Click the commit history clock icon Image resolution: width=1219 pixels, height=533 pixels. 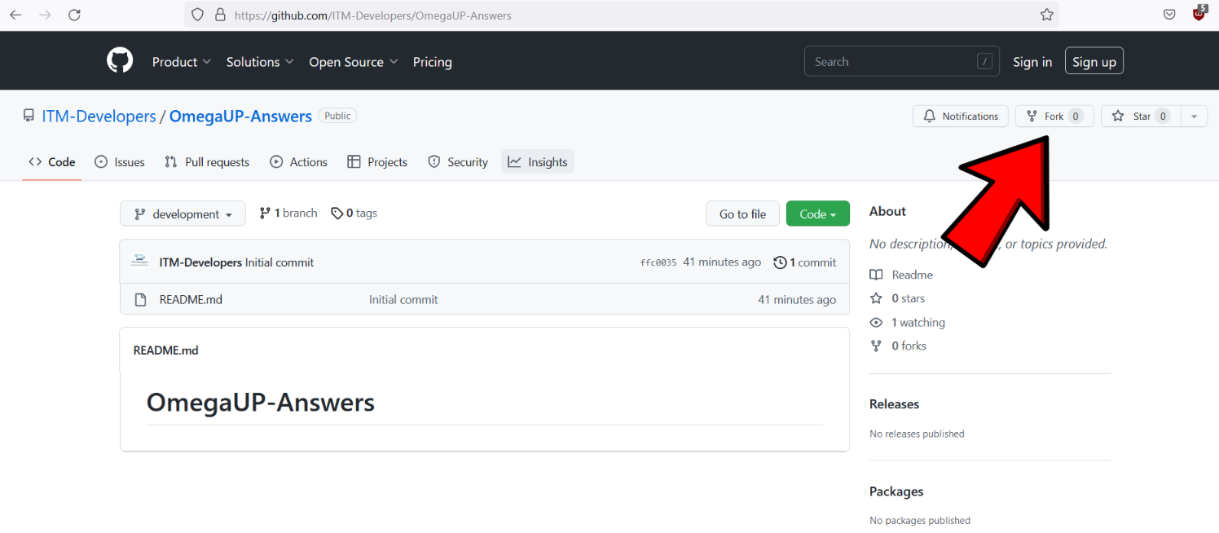tap(780, 262)
